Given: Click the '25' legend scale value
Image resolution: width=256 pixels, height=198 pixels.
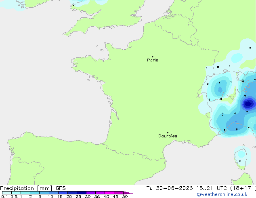Looking at the screenshot, I should 78,196.
